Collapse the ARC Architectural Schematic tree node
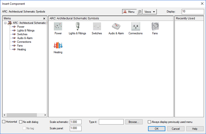 pos(5,23)
